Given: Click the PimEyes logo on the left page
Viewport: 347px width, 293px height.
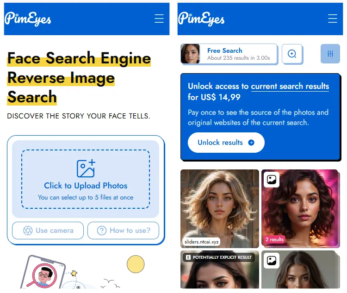Looking at the screenshot, I should pyautogui.click(x=28, y=19).
